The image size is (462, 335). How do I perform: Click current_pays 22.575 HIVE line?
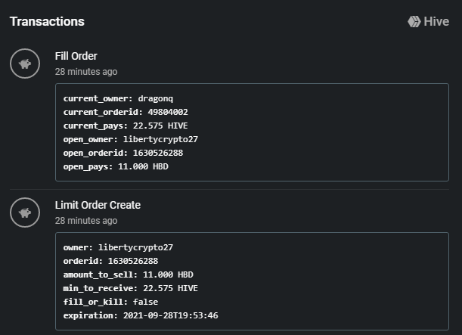click(126, 126)
